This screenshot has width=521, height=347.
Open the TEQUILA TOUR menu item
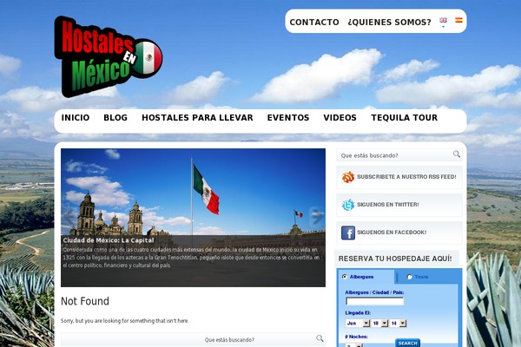pos(405,118)
